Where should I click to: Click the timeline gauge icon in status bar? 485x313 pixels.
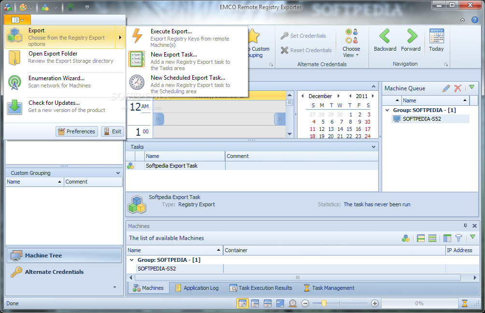click(x=293, y=303)
